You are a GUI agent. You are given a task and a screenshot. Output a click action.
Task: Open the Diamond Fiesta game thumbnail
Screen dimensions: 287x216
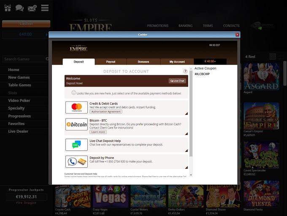(x=261, y=194)
